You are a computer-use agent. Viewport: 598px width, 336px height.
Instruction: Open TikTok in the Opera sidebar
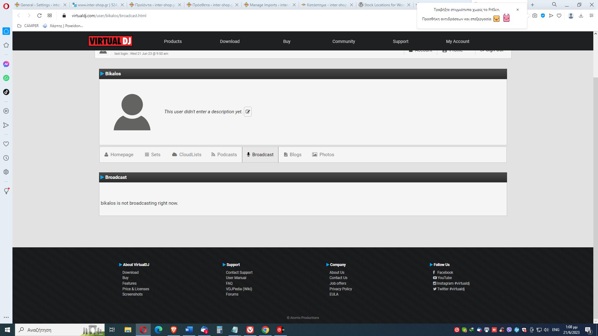click(x=6, y=92)
